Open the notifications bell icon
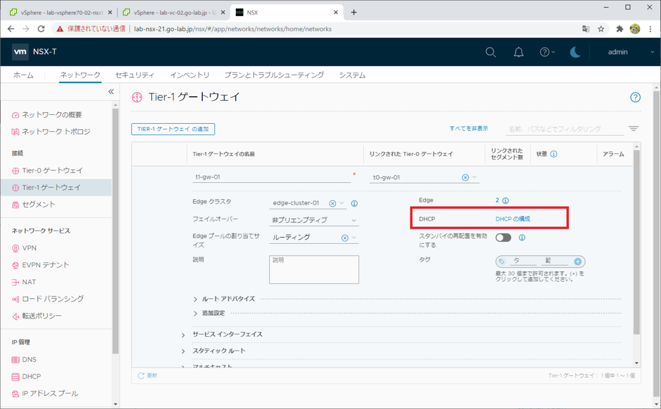Viewport: 661px width, 409px height. (x=518, y=52)
